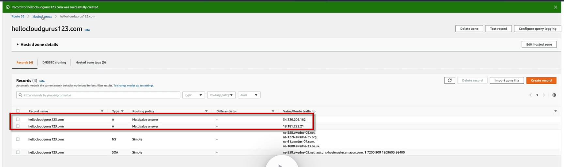564x167 pixels.
Task: Dismiss the green success notification banner
Action: pos(555,7)
